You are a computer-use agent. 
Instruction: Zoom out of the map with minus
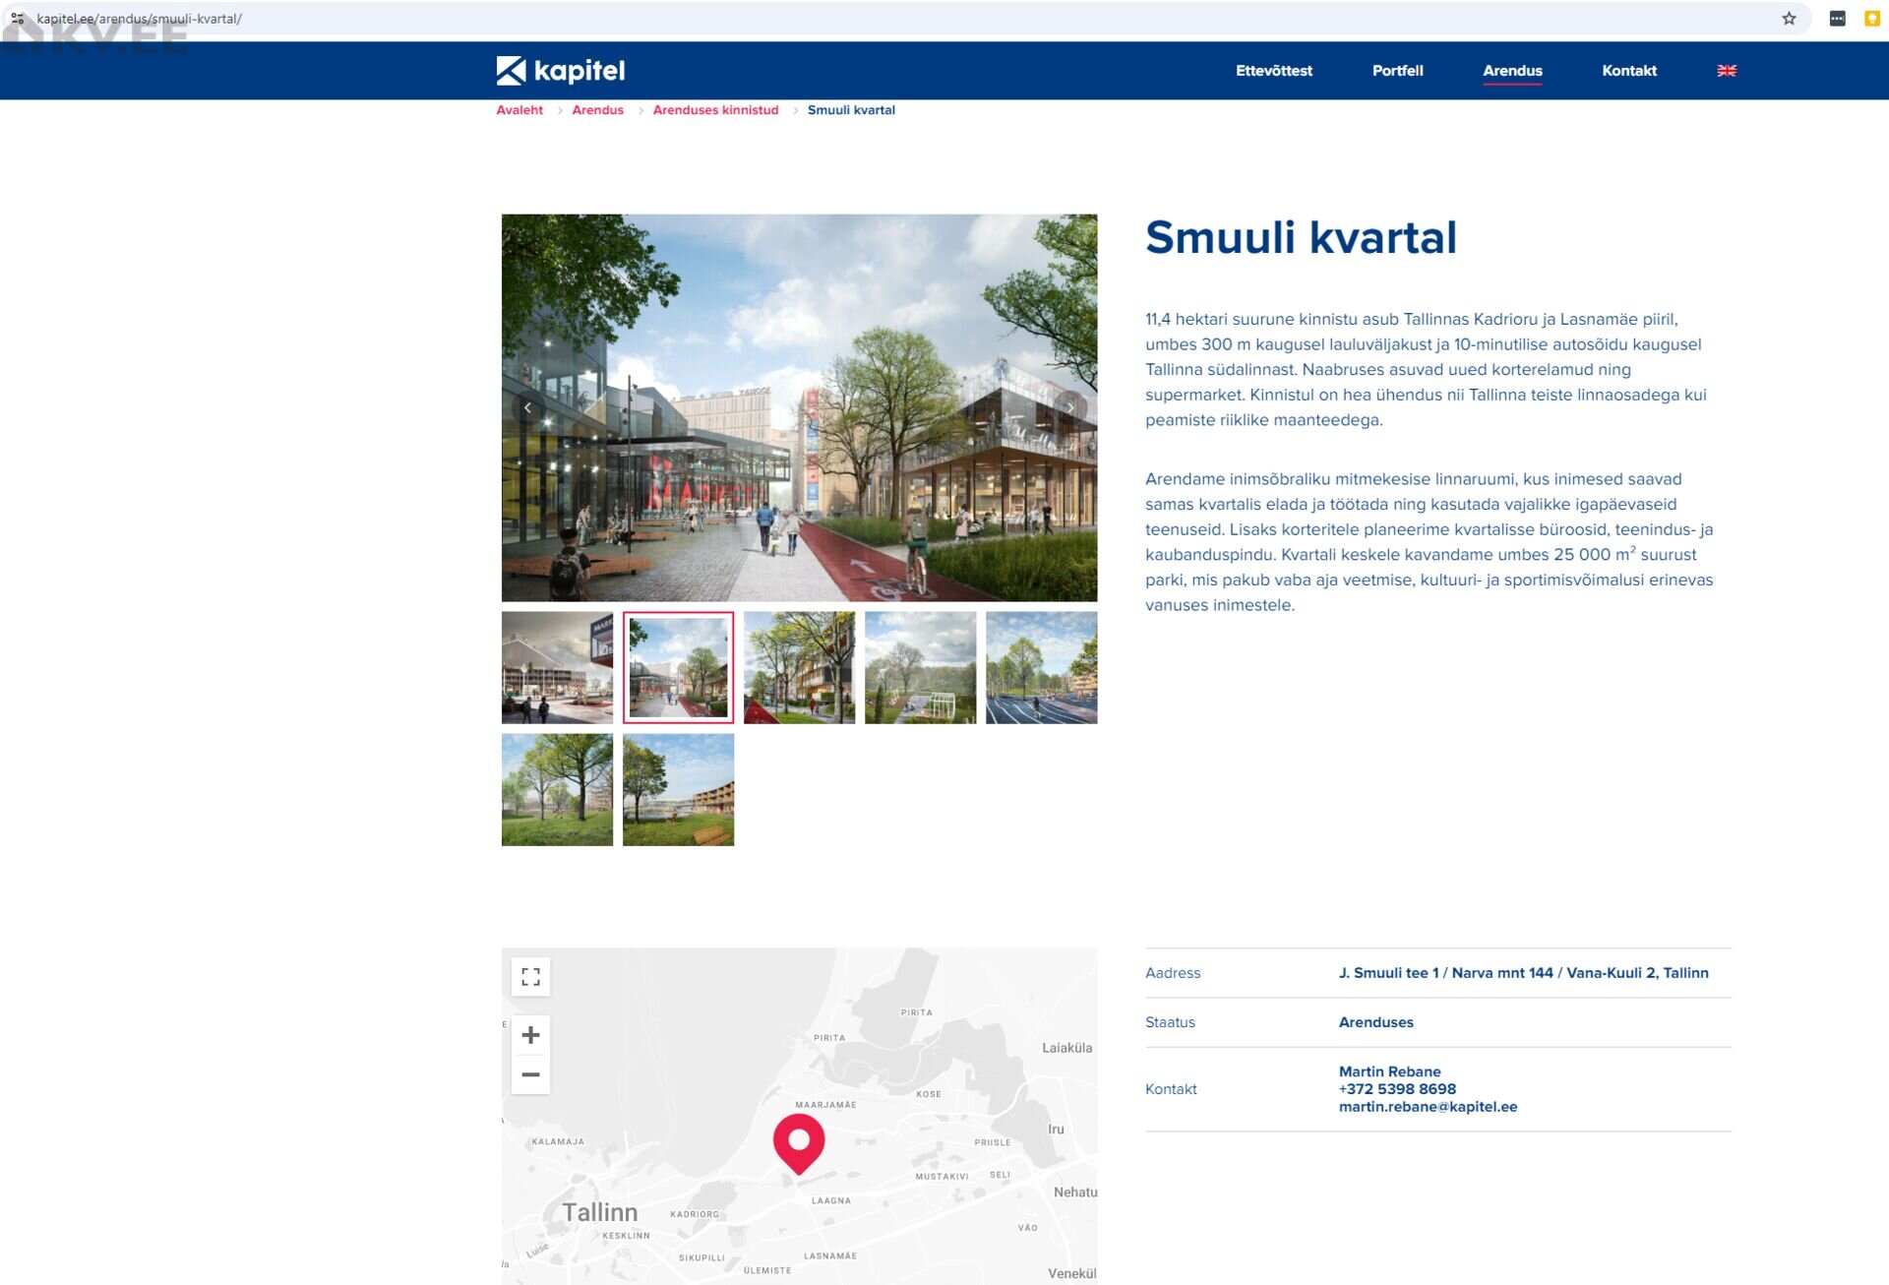[530, 1074]
